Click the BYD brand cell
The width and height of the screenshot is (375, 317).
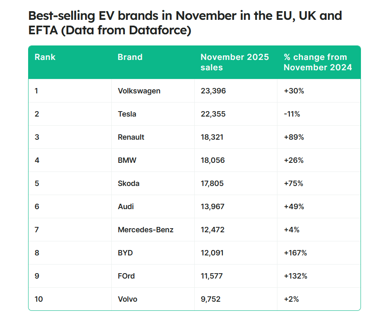[125, 253]
